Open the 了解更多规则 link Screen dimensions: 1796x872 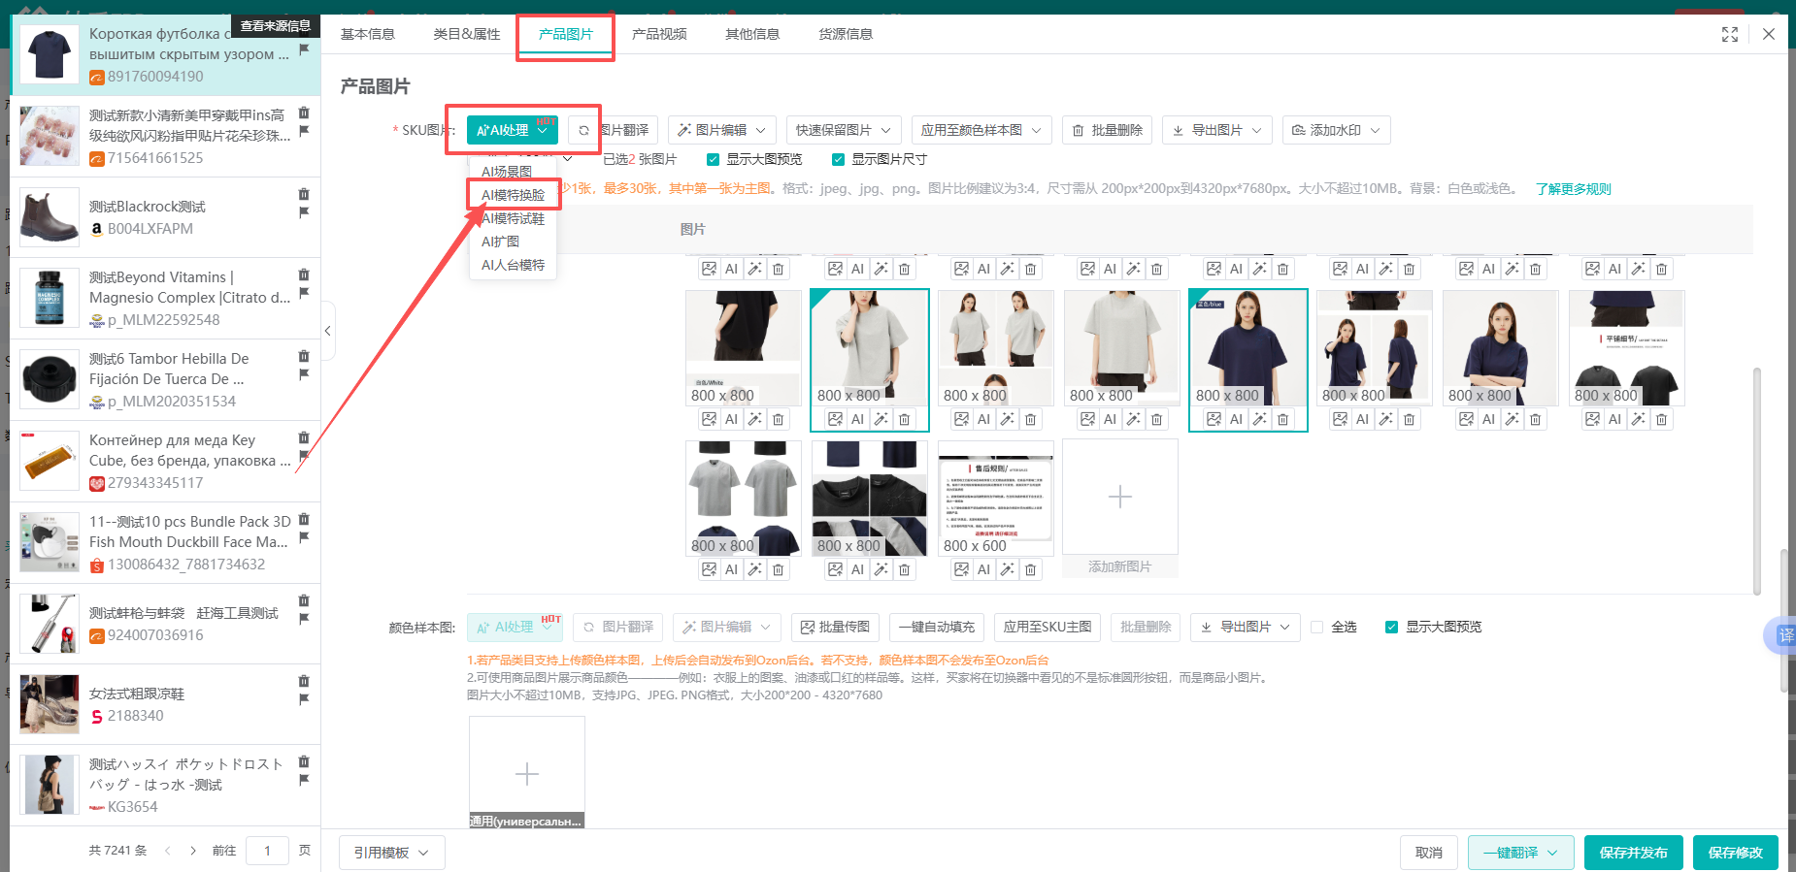click(1573, 189)
